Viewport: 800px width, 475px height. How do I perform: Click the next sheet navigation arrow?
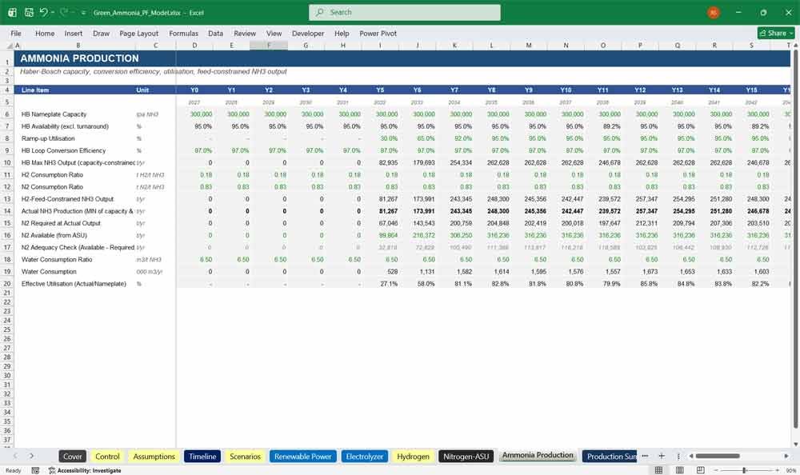[x=32, y=456]
